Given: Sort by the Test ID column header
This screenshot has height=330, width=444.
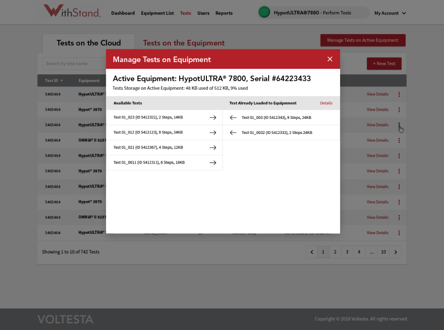Looking at the screenshot, I should pyautogui.click(x=54, y=81).
